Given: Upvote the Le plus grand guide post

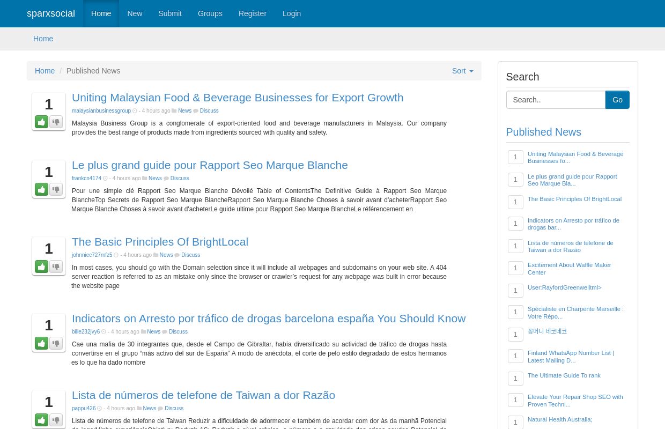Looking at the screenshot, I should 42,190.
